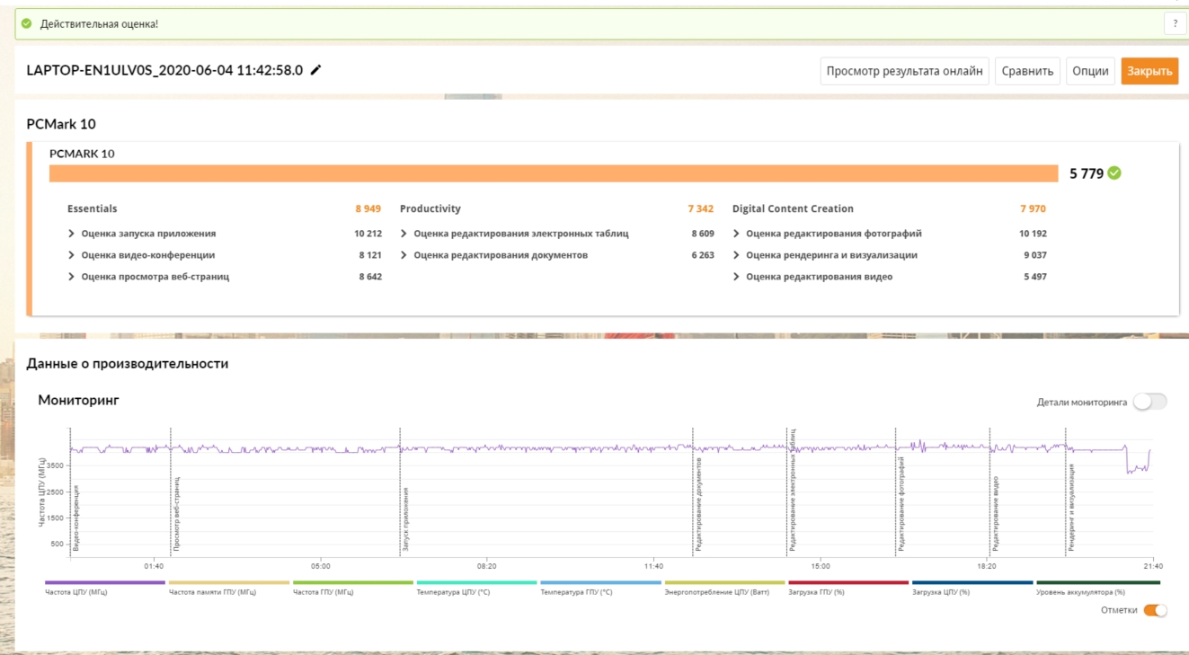Click the pencil icon to rename the result

click(x=315, y=70)
